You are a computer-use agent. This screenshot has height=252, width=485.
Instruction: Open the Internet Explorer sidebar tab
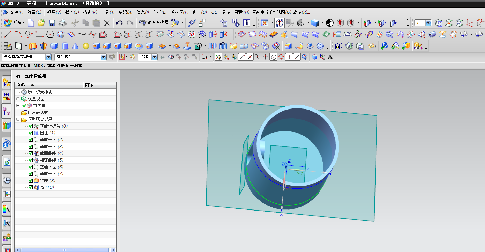[6, 162]
